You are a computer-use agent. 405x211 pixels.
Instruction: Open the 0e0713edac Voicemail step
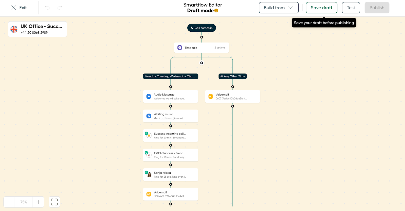click(233, 96)
